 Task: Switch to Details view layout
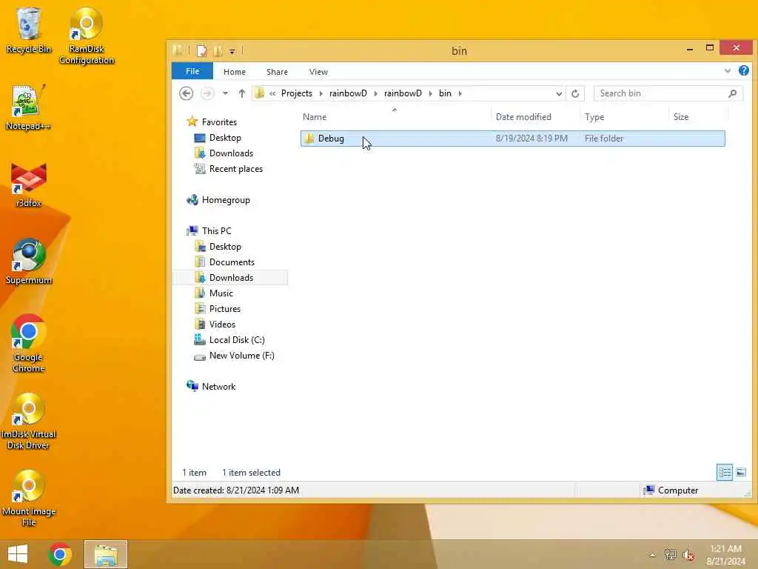tap(725, 472)
